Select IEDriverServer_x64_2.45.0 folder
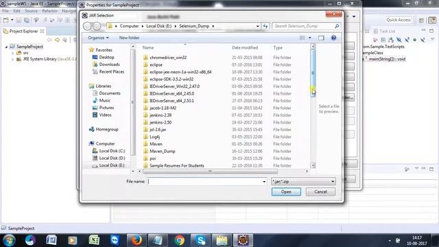439x247 pixels. tap(172, 93)
